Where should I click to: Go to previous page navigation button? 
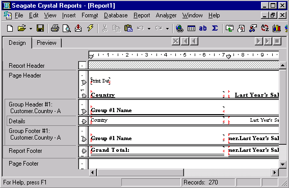194,41
